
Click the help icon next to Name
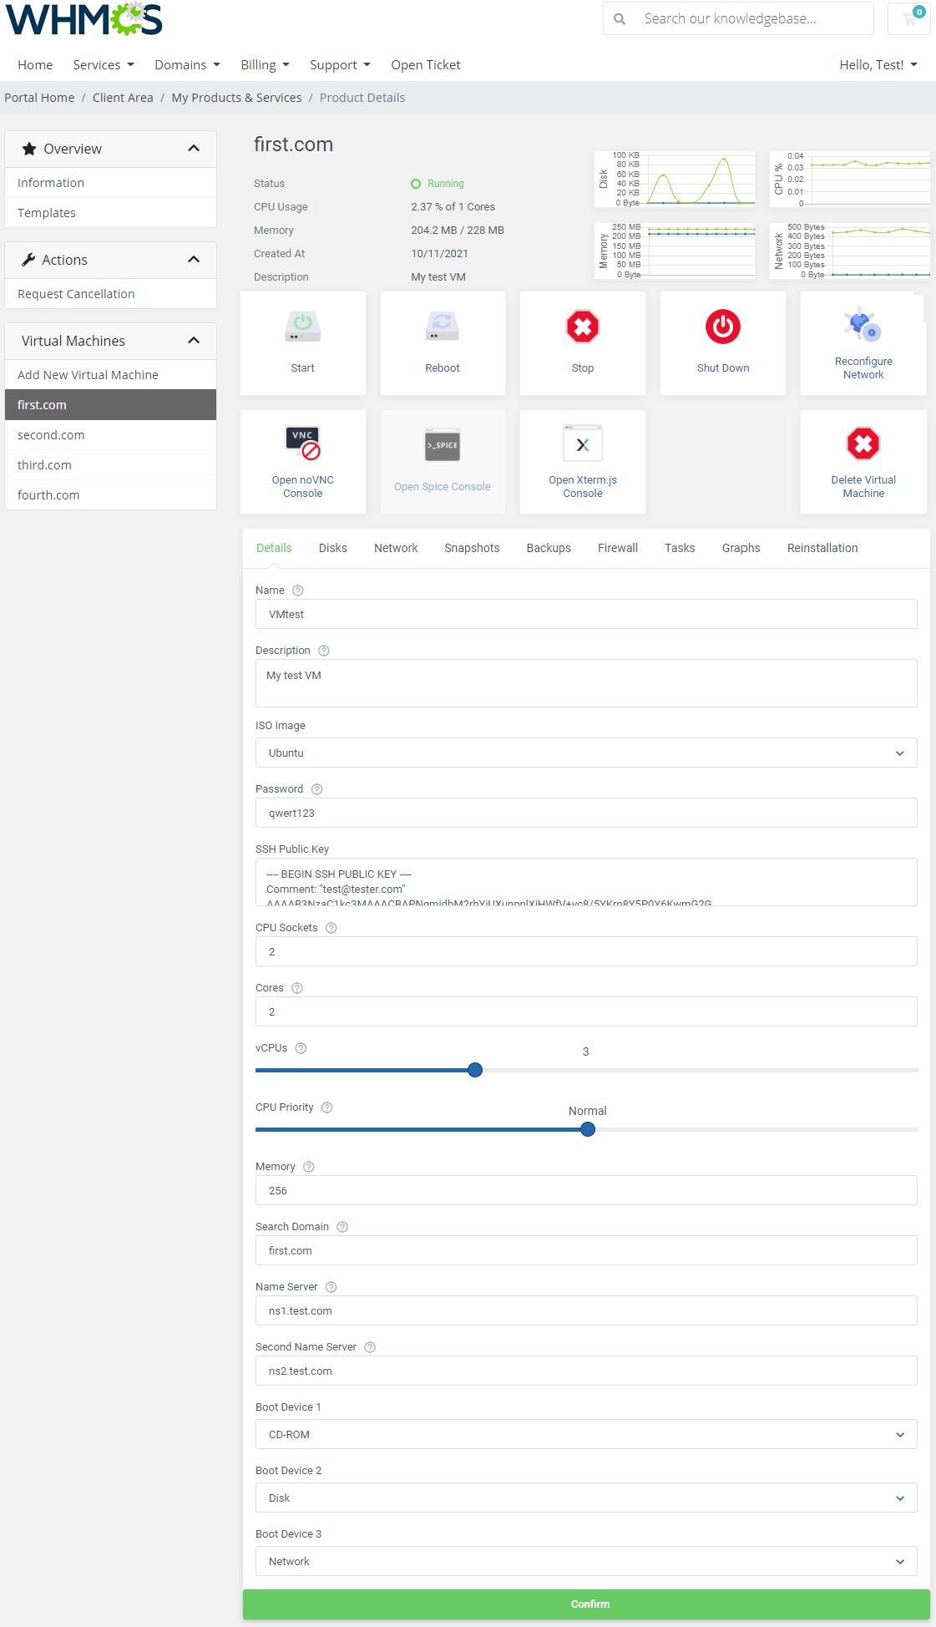click(x=298, y=590)
